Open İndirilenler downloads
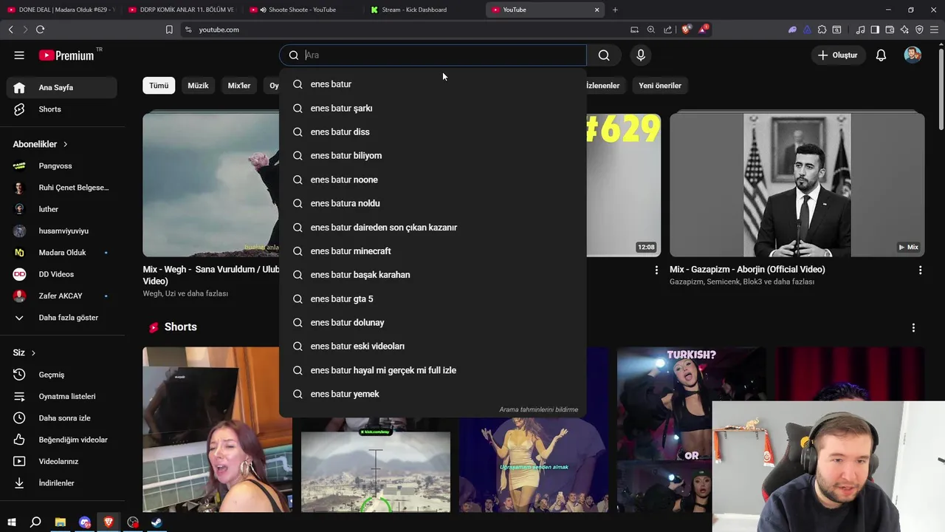 tap(62, 483)
